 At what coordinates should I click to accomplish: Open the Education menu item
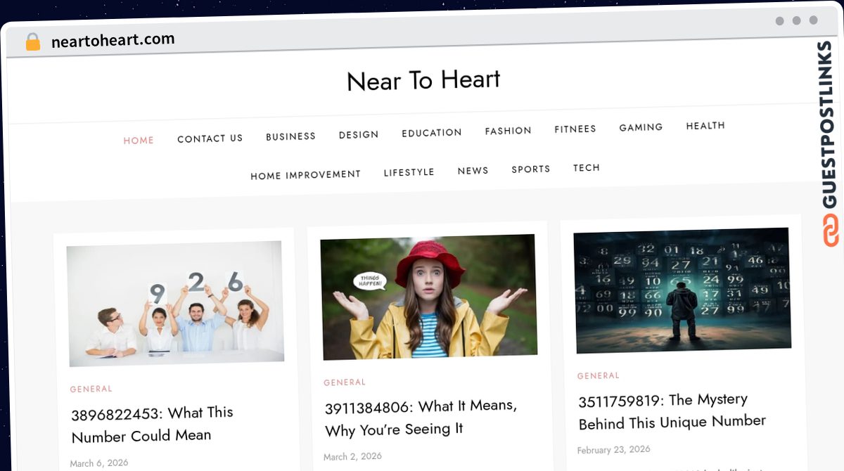432,132
